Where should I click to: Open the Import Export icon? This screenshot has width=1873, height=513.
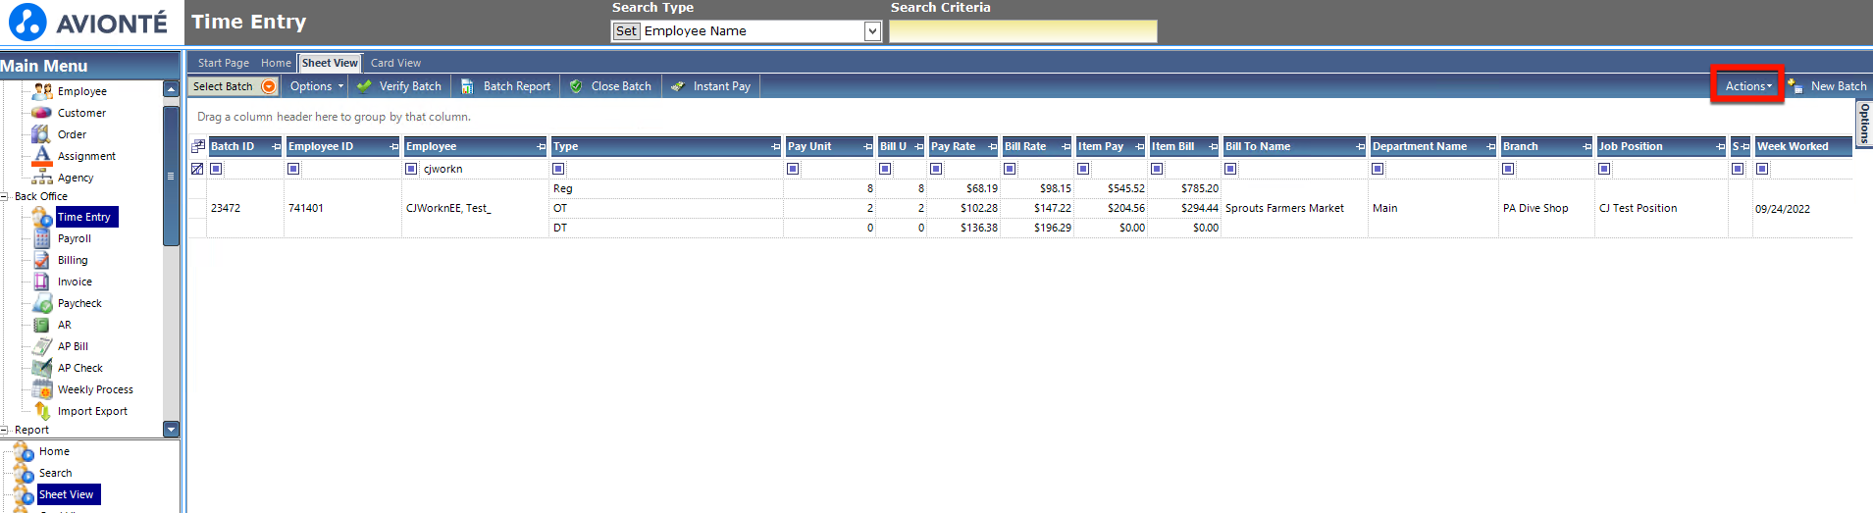pyautogui.click(x=42, y=411)
